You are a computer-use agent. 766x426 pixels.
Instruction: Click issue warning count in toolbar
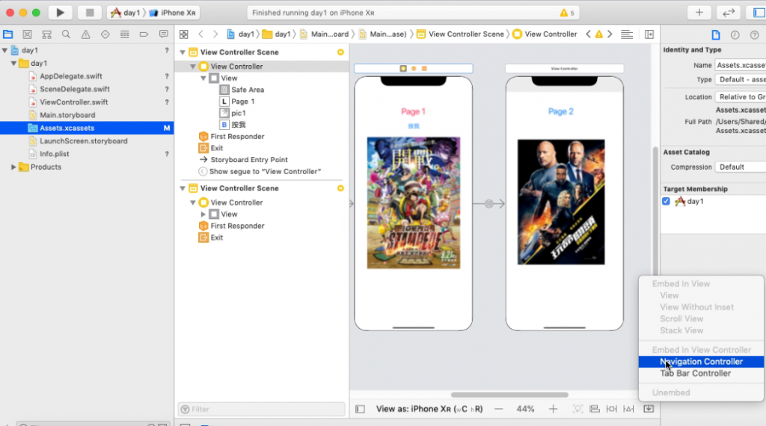point(567,13)
